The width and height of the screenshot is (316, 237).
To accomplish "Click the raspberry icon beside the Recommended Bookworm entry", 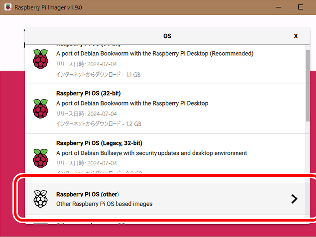I will pyautogui.click(x=40, y=59).
